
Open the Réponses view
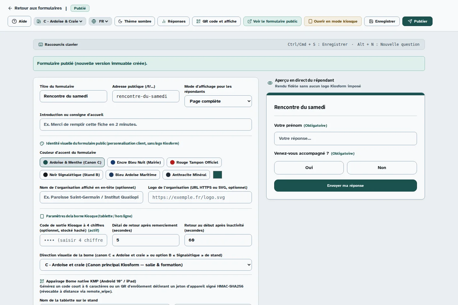pyautogui.click(x=174, y=21)
